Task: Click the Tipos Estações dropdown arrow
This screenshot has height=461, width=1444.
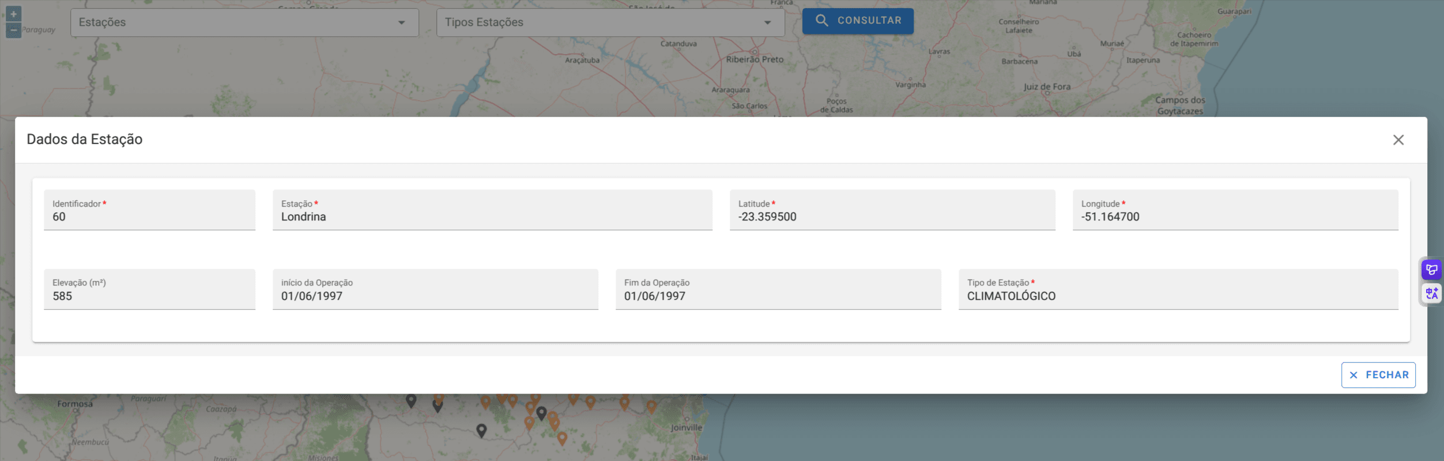Action: coord(767,22)
